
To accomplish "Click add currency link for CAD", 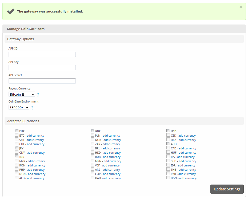I will coord(187,148).
